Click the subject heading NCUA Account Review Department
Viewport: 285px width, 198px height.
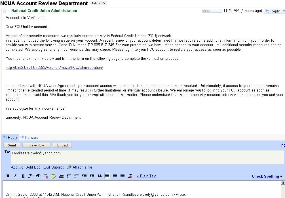click(44, 3)
